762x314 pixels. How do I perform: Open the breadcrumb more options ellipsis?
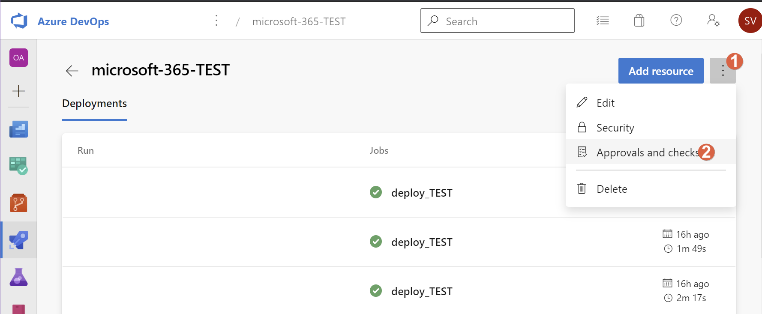pyautogui.click(x=216, y=21)
